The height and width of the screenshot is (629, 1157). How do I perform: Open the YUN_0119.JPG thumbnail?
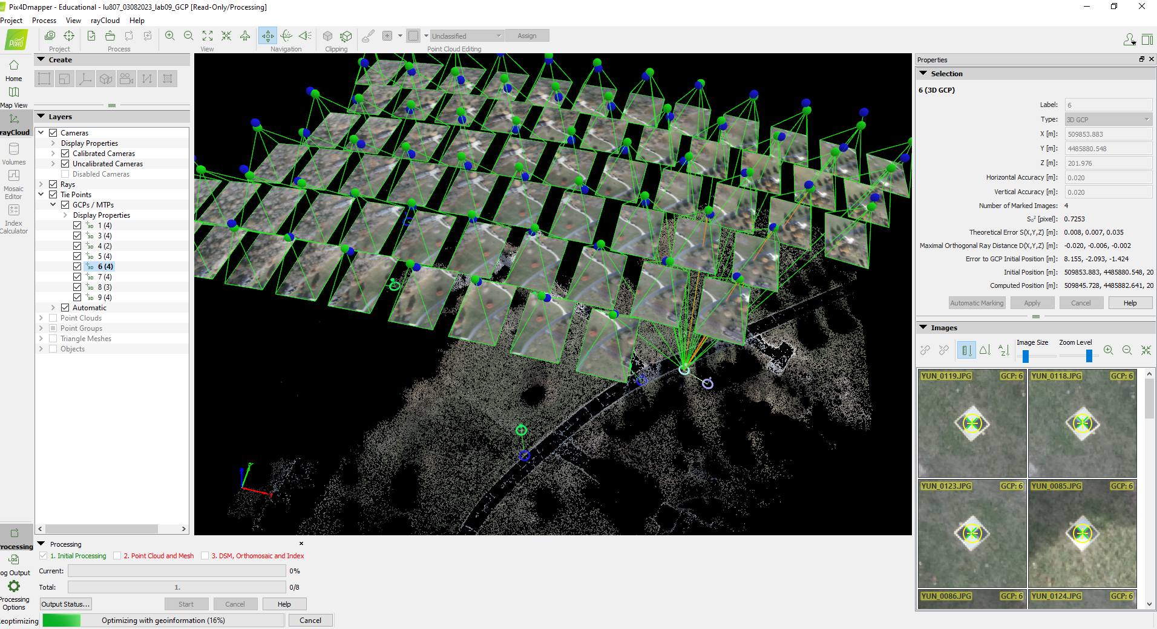pos(972,423)
